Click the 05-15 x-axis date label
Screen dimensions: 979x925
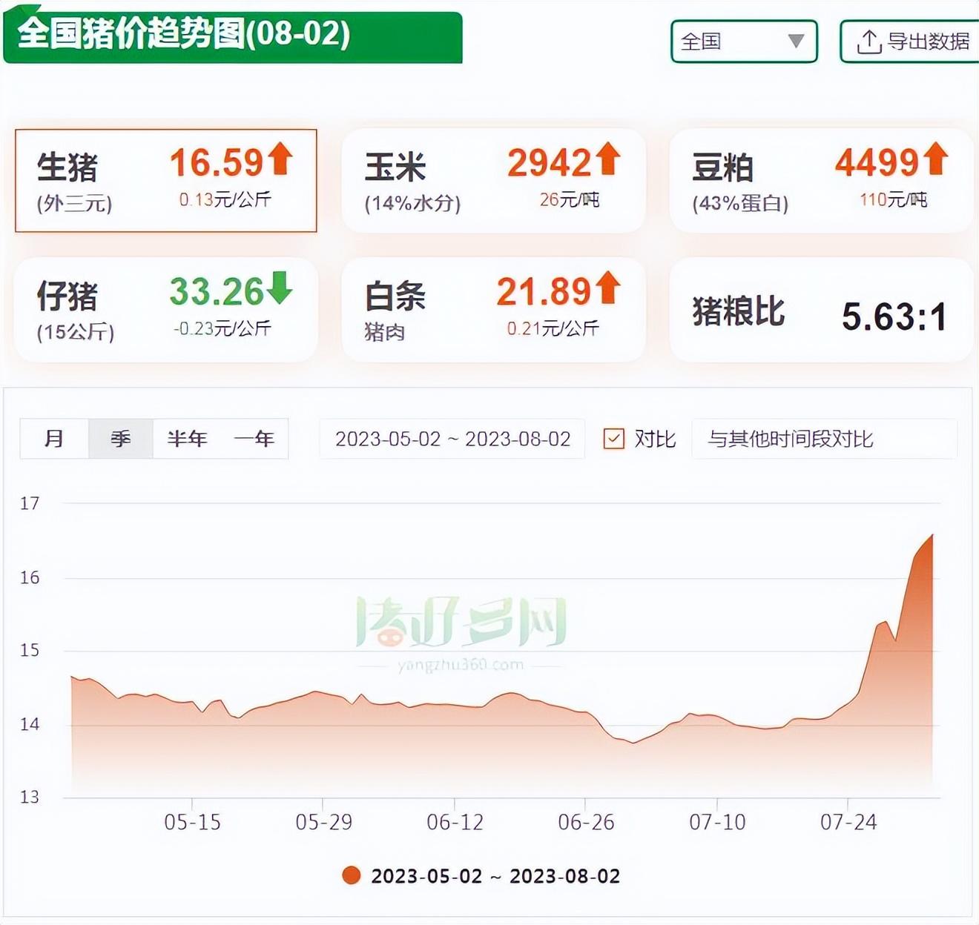(x=192, y=822)
